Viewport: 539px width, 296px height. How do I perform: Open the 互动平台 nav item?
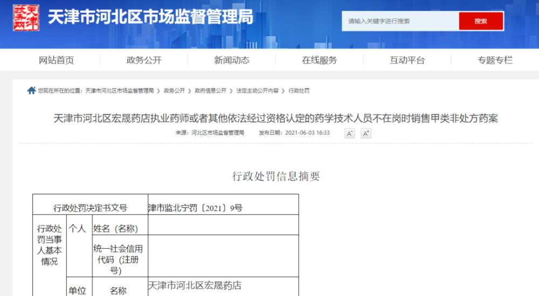coord(407,60)
